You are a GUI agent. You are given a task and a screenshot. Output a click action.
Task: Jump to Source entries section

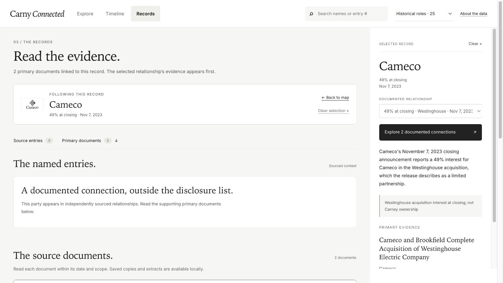[33, 141]
